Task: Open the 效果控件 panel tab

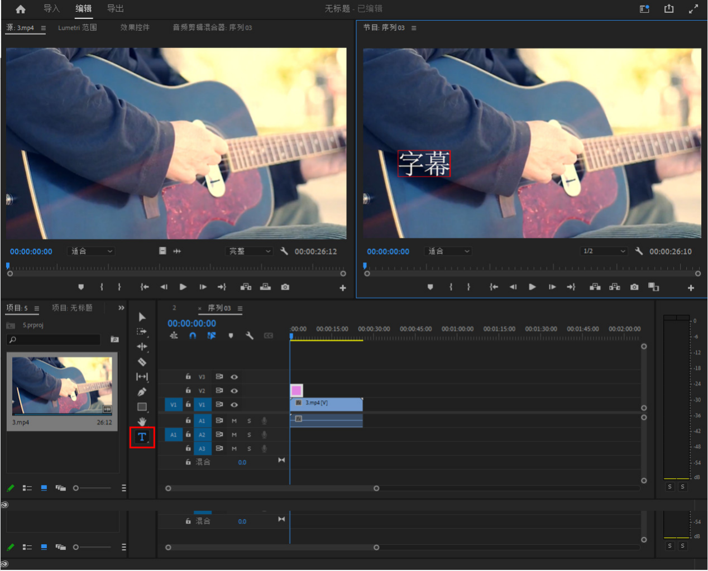Action: [x=135, y=27]
